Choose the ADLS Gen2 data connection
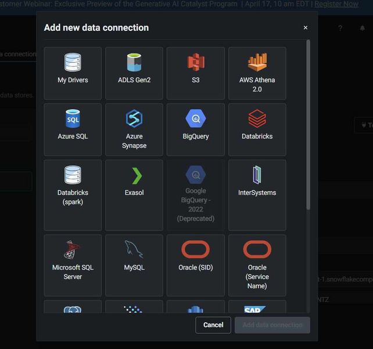 [x=134, y=73]
